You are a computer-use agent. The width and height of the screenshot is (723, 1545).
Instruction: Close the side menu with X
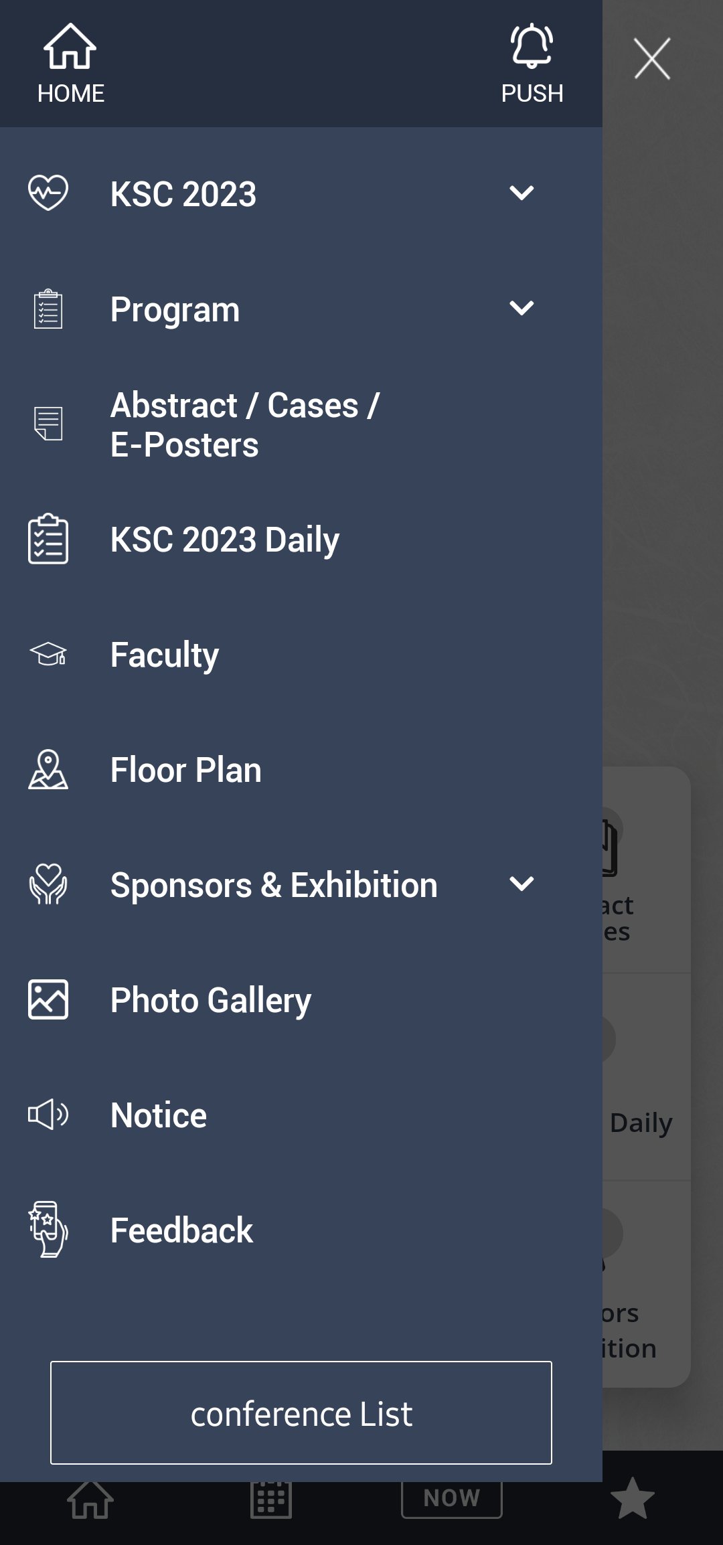tap(652, 59)
